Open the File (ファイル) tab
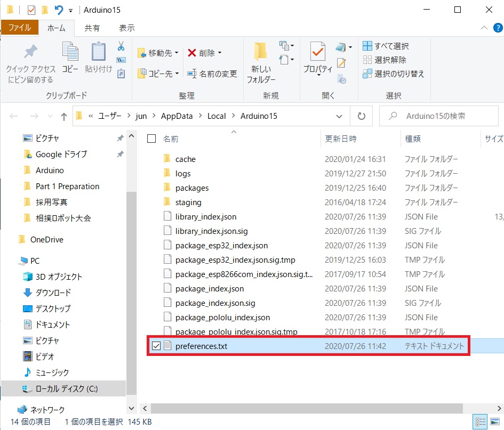 click(20, 28)
